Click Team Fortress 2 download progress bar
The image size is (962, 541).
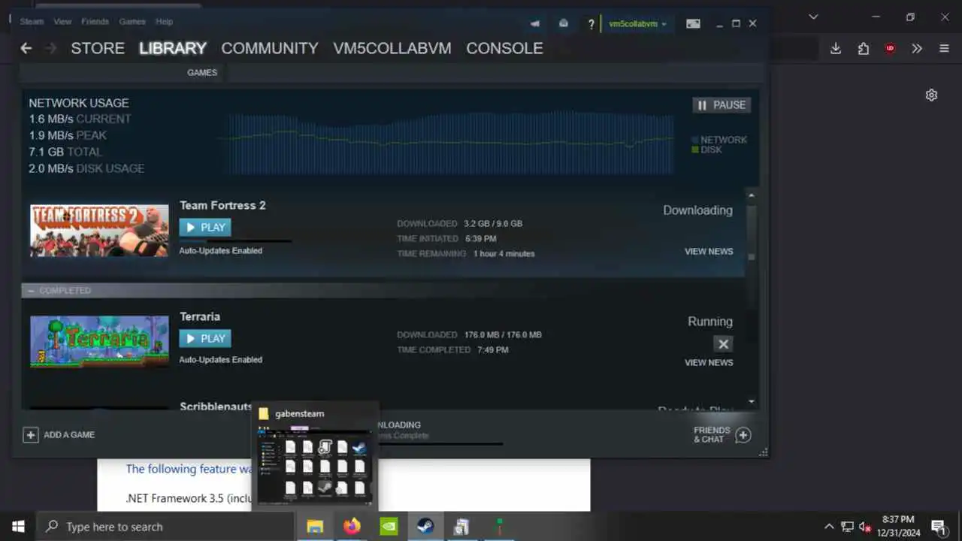(235, 241)
